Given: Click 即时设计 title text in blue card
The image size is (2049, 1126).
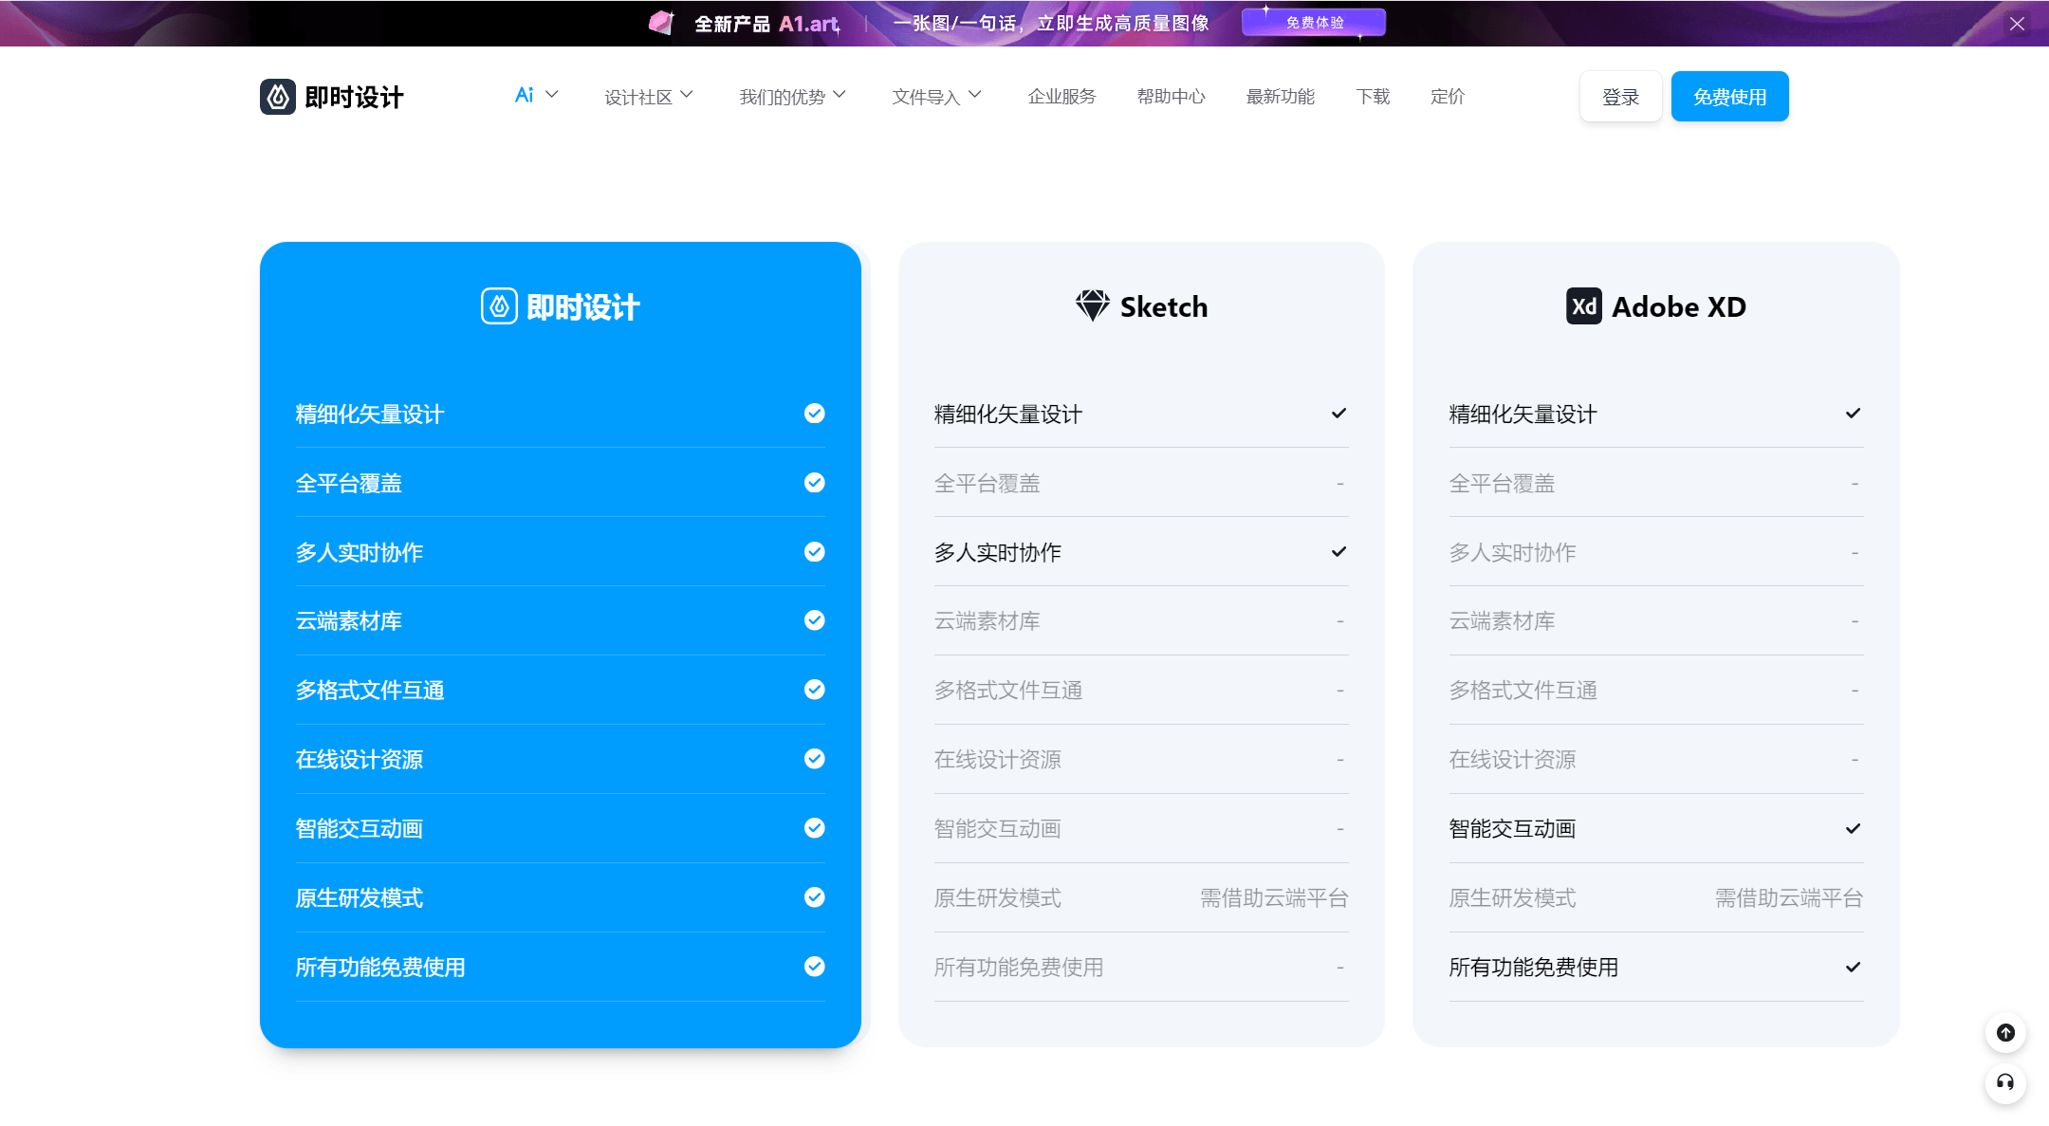Looking at the screenshot, I should pos(582,307).
